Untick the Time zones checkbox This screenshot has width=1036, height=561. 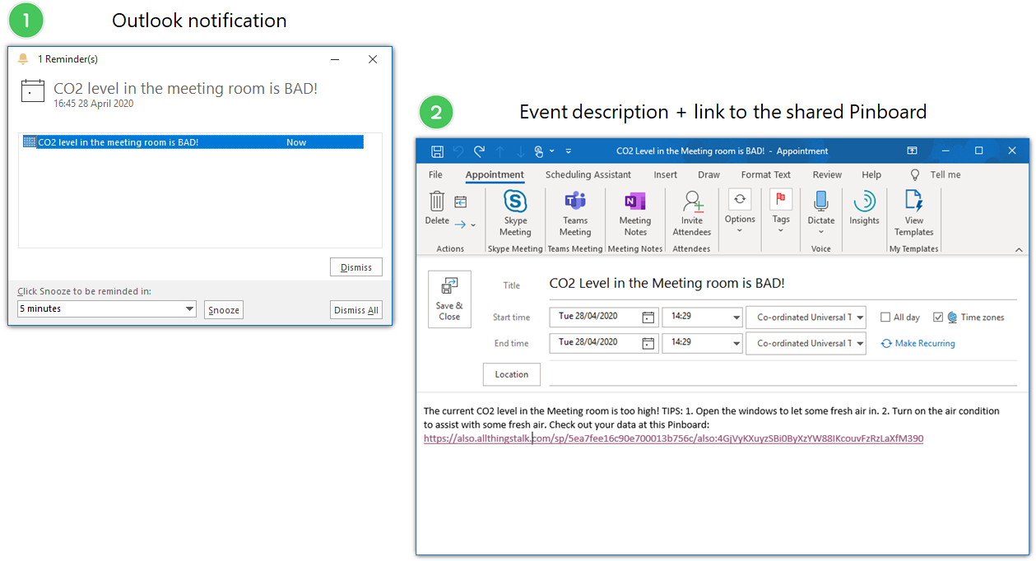pyautogui.click(x=938, y=318)
